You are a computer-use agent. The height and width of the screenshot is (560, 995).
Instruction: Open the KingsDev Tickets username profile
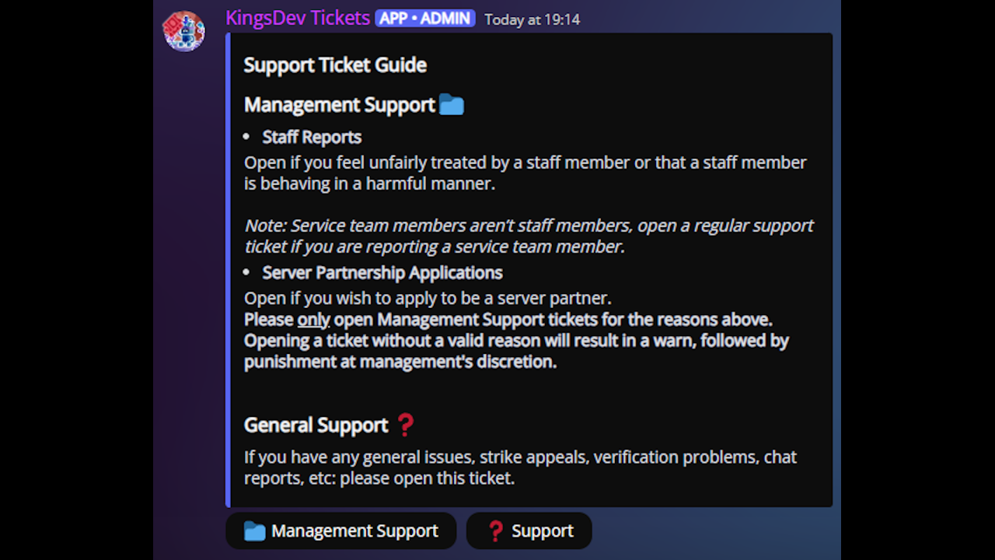(298, 18)
